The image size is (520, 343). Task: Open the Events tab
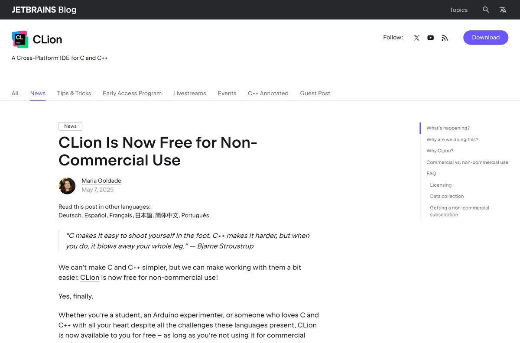(227, 93)
